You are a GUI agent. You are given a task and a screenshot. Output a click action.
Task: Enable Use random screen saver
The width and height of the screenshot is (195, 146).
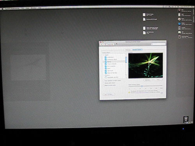pos(104,81)
